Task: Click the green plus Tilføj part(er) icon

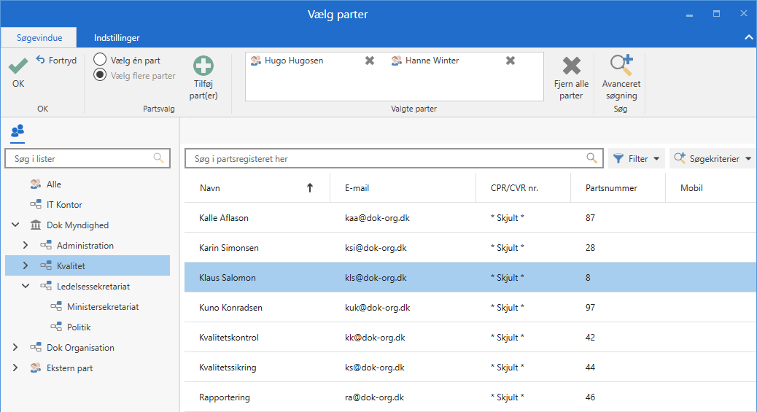Action: pyautogui.click(x=203, y=66)
